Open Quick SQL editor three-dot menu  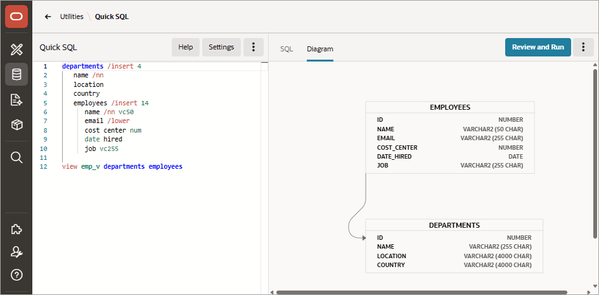(x=254, y=47)
